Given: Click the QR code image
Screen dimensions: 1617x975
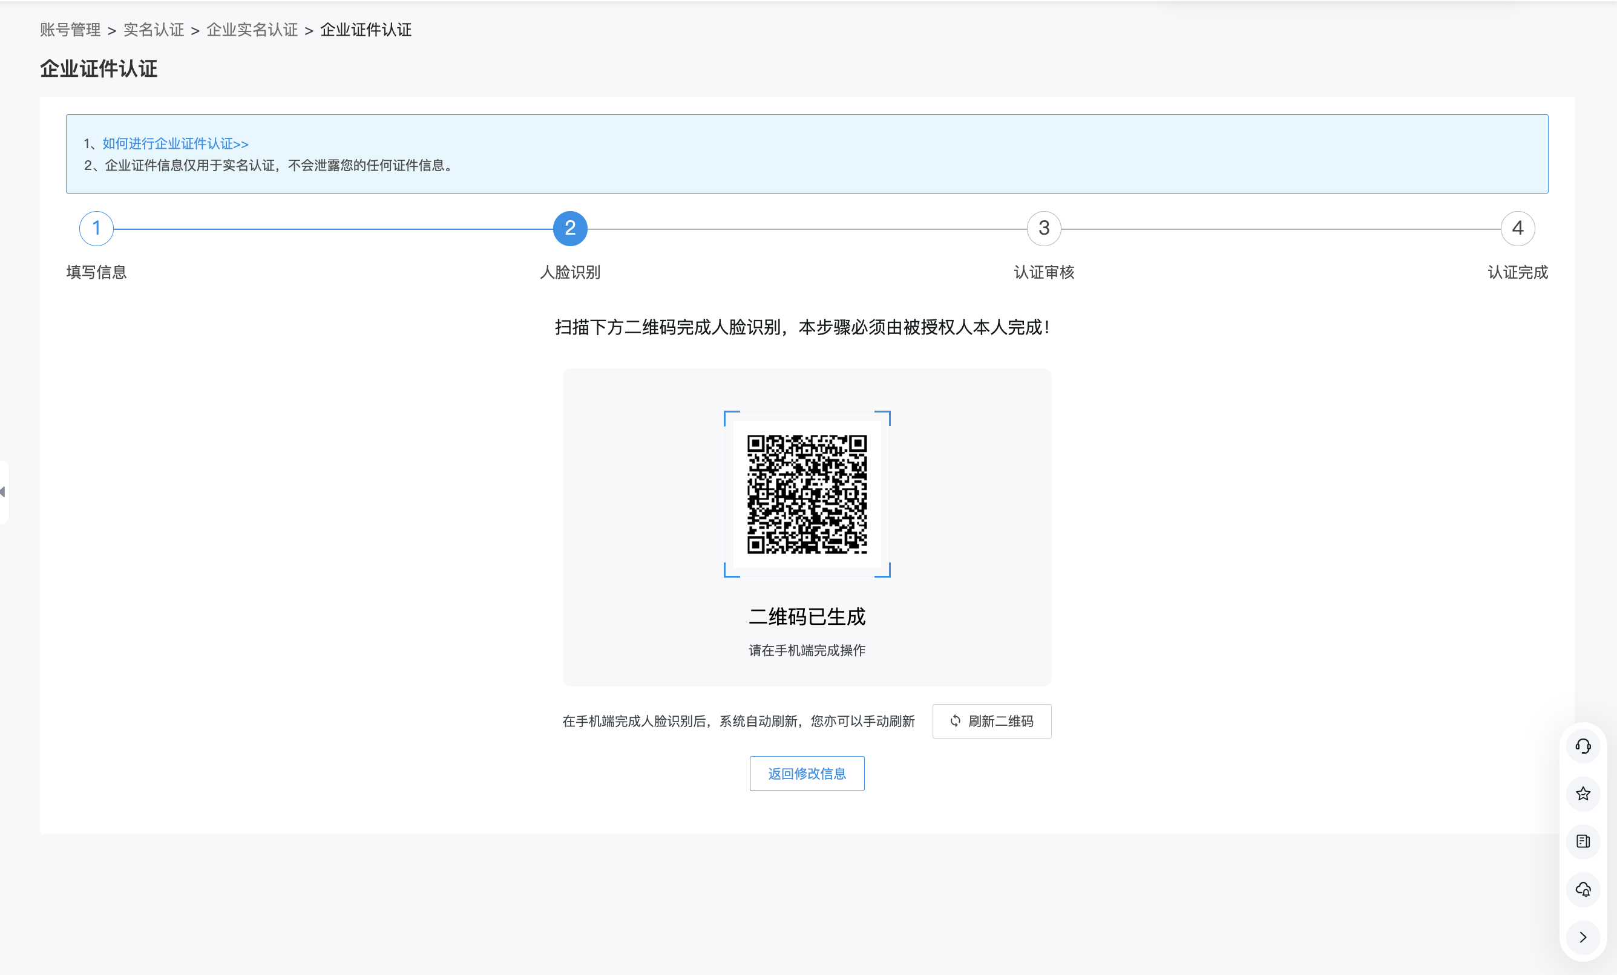Looking at the screenshot, I should 807,494.
